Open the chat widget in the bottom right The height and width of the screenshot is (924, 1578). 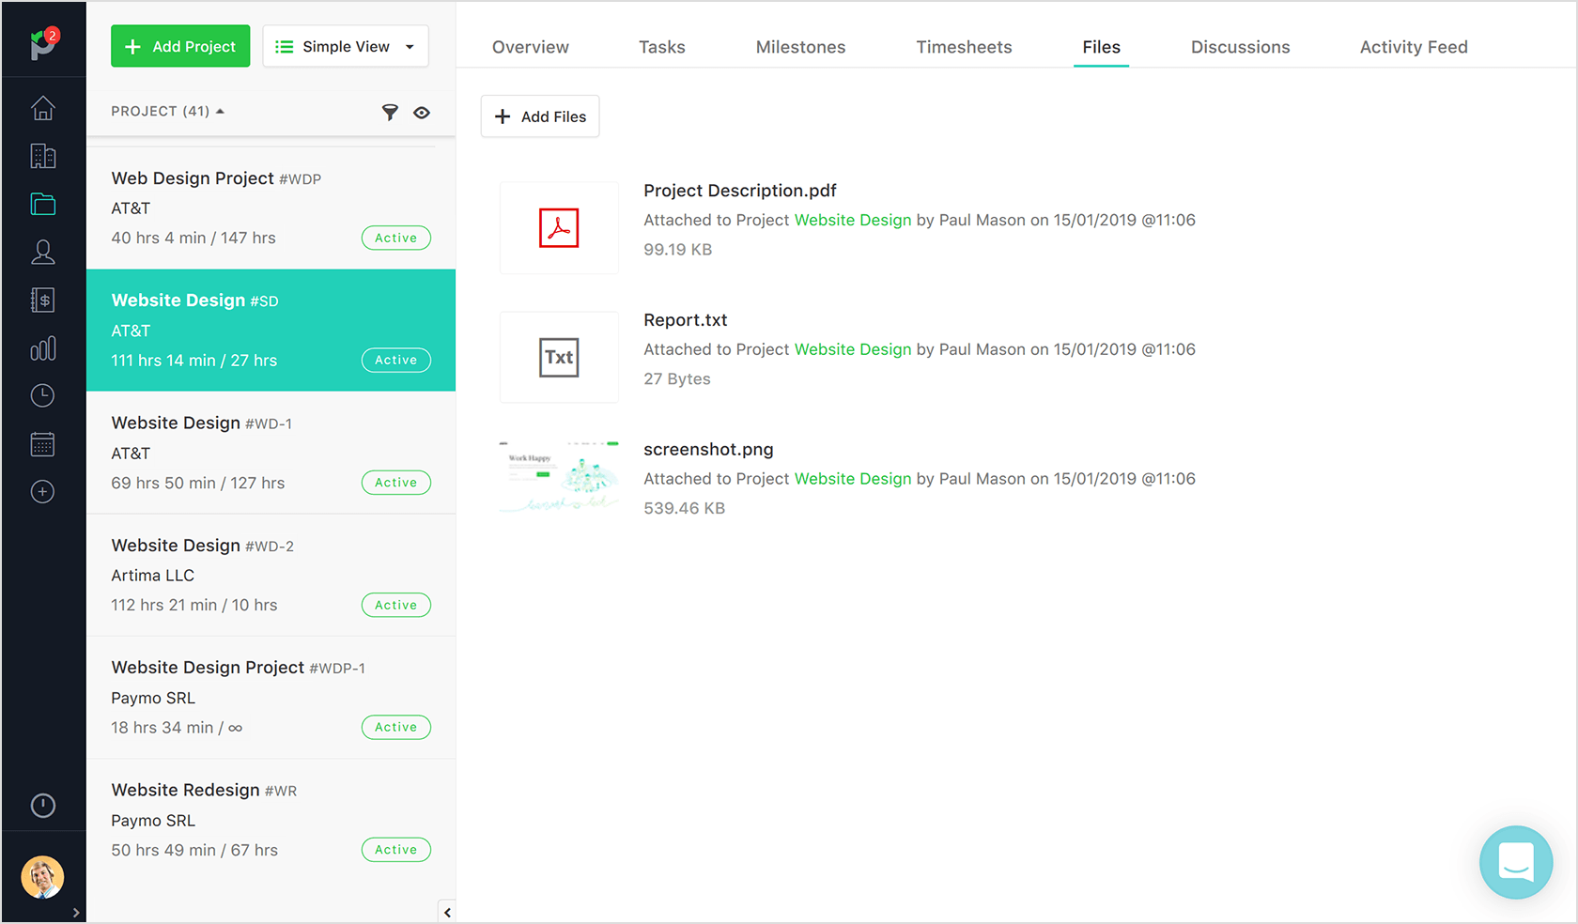pos(1516,862)
